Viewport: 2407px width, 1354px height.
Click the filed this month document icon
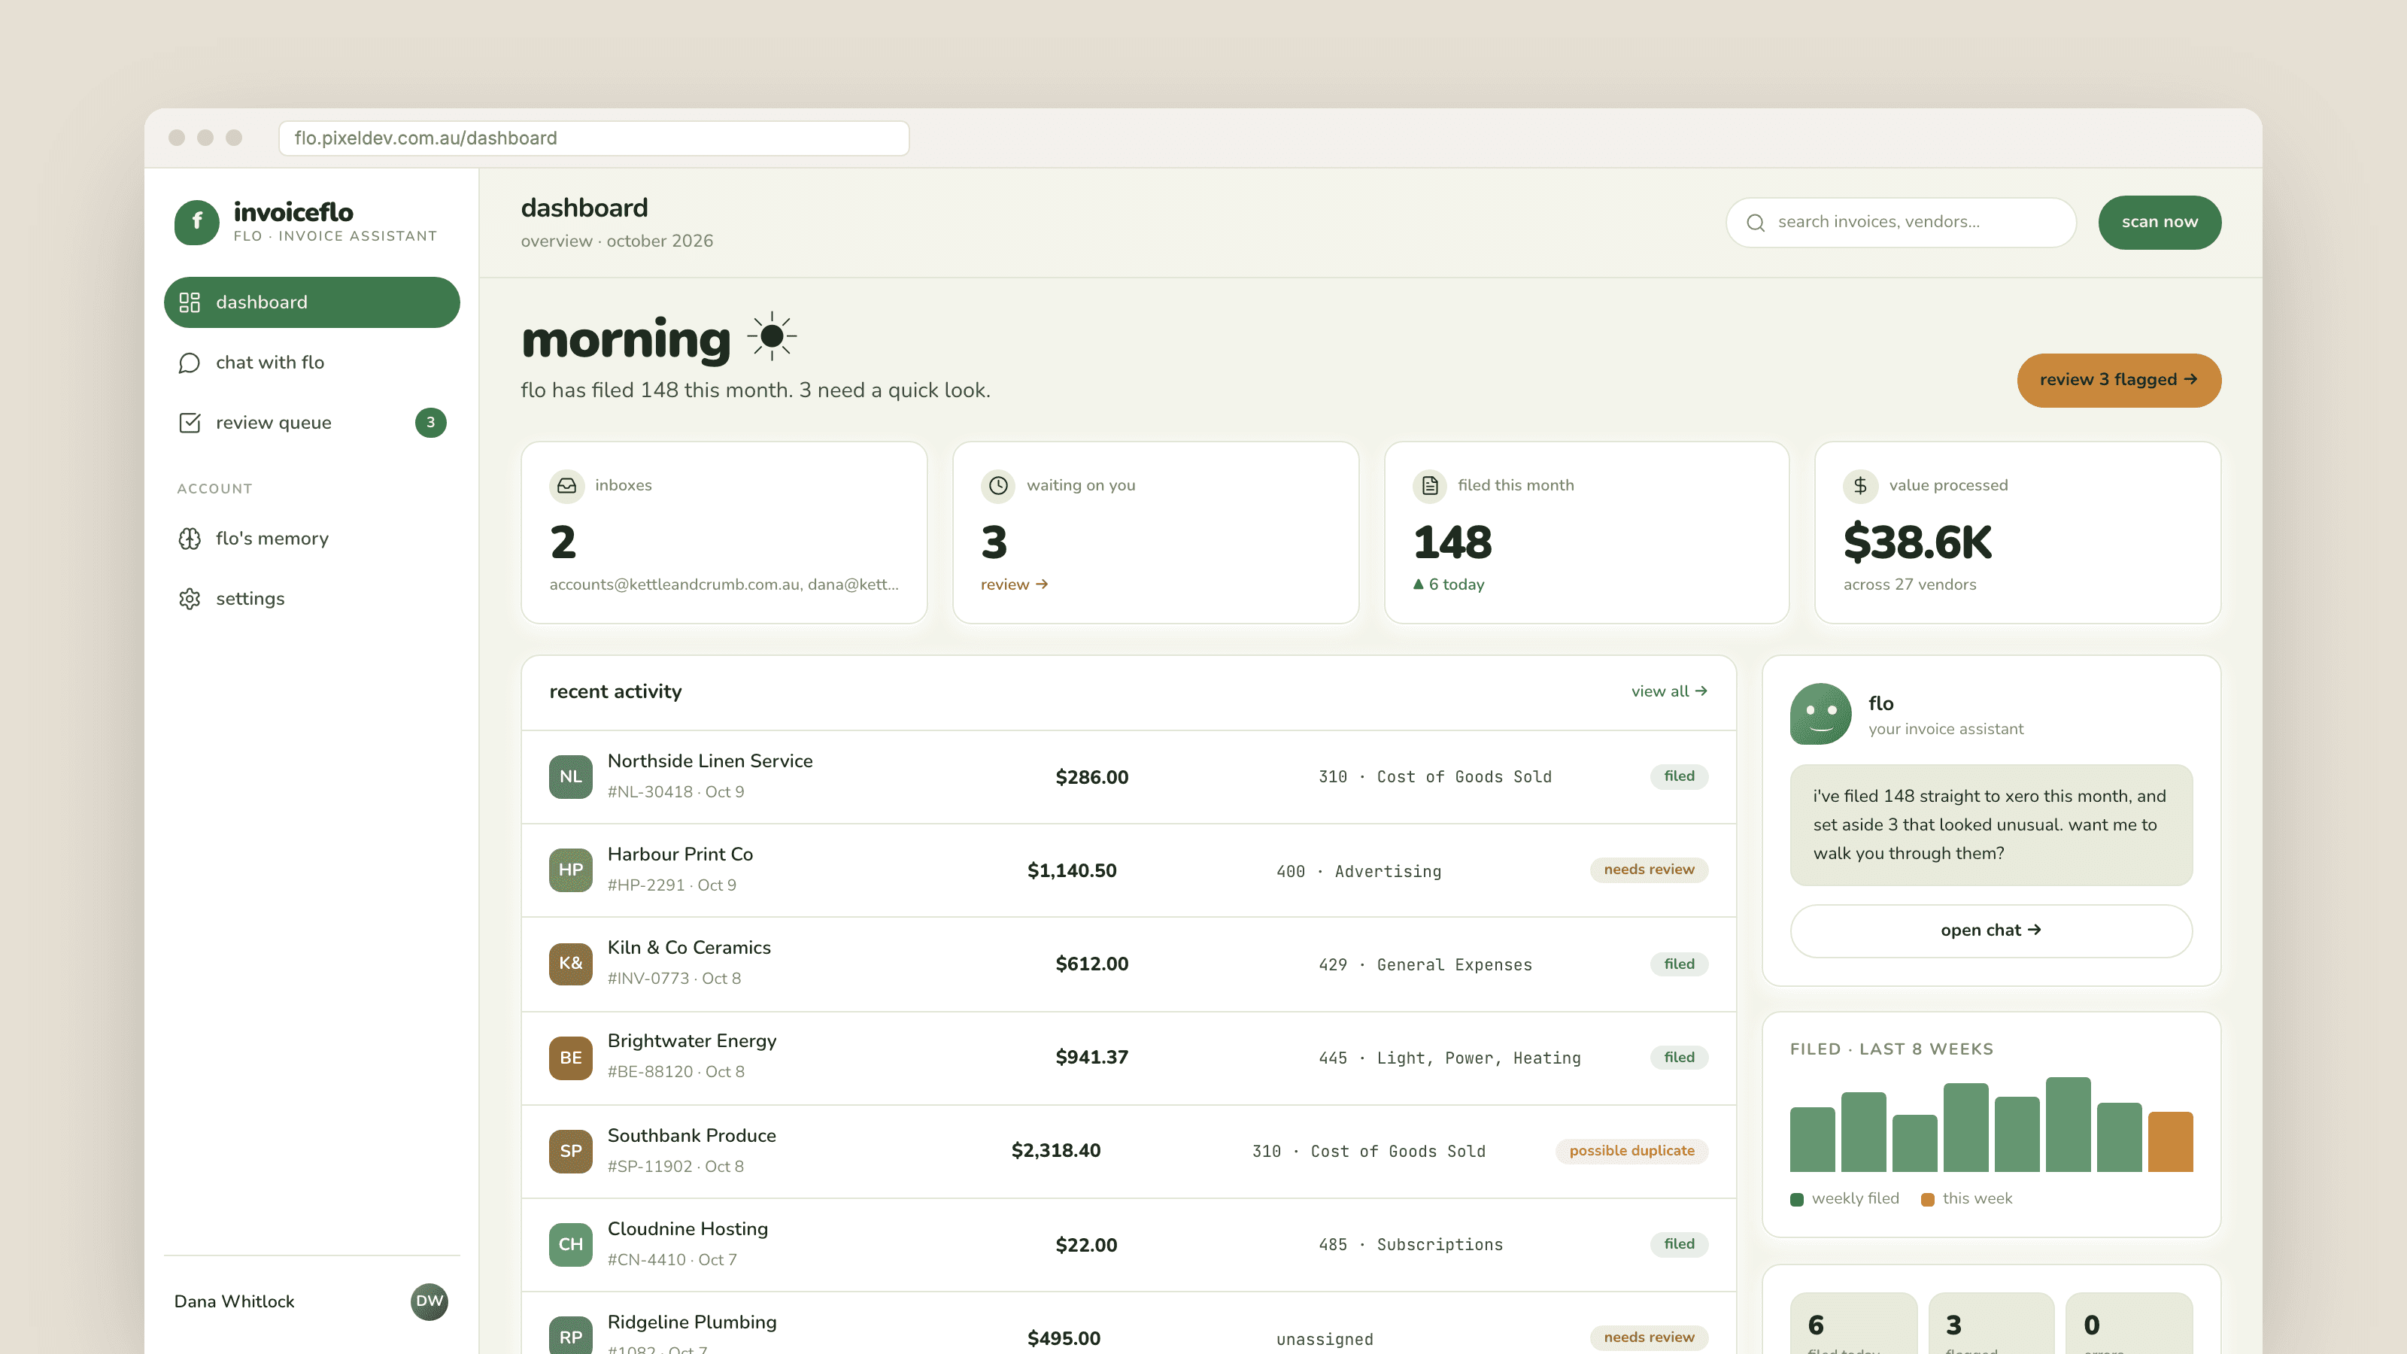point(1430,486)
